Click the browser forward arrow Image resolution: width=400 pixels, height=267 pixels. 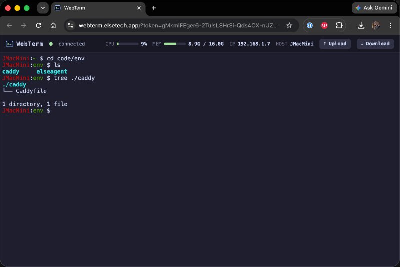coord(24,25)
